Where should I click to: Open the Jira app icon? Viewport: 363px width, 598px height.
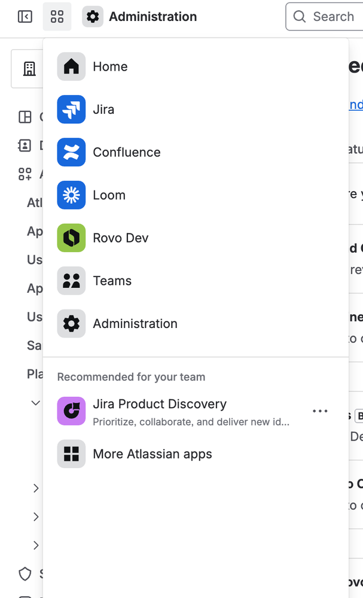(x=71, y=110)
